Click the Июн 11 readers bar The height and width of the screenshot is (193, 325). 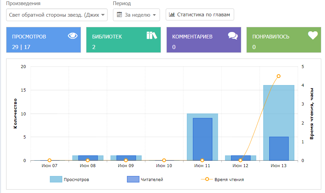pos(202,139)
